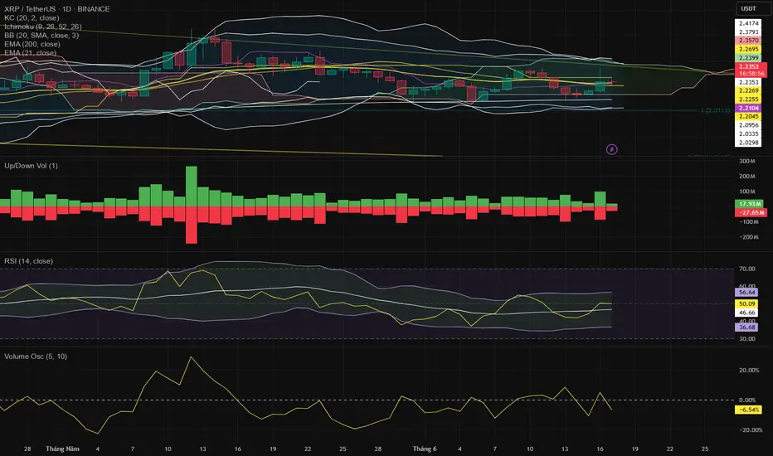Click the Tháng 6 date marker on time axis
Viewport: 773px width, 456px height.
click(425, 449)
